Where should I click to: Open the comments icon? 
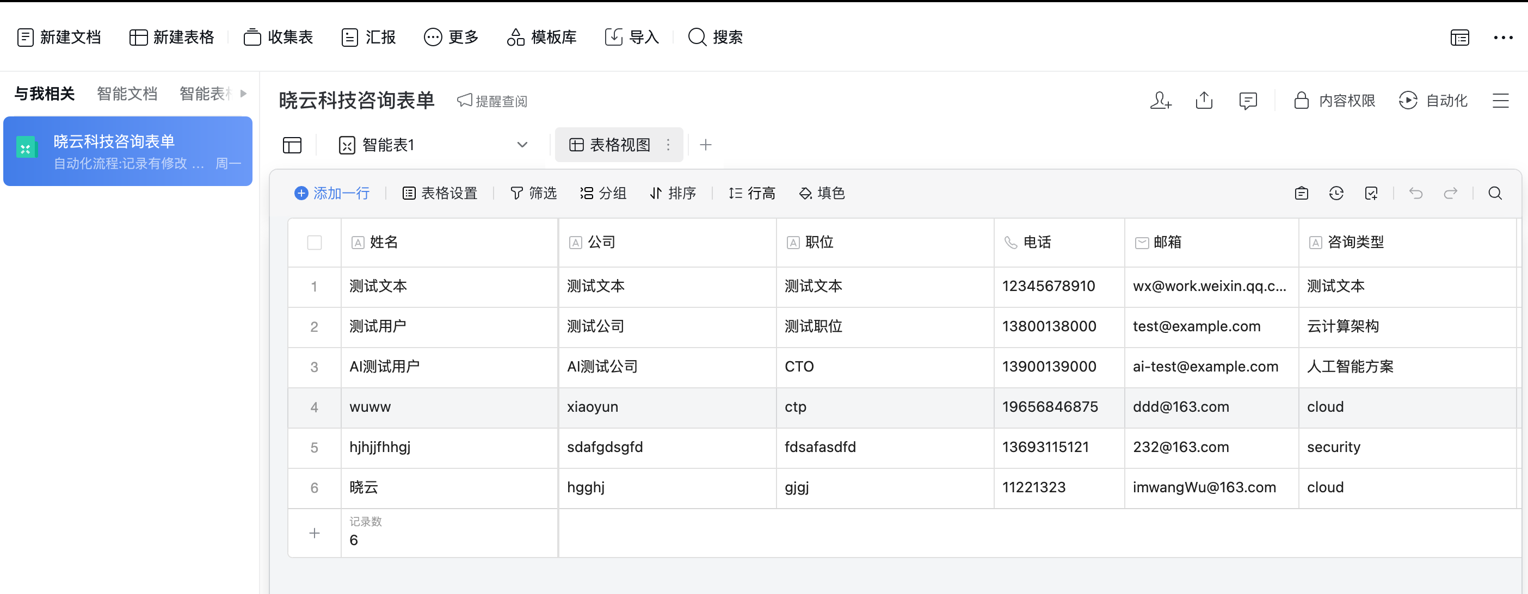(x=1248, y=101)
